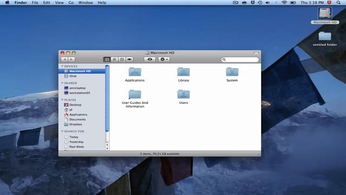Select untitled folder on desktop

[324, 36]
